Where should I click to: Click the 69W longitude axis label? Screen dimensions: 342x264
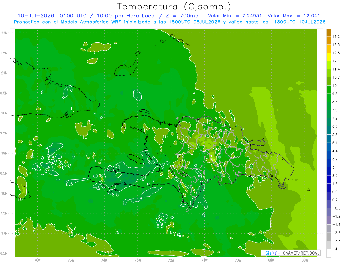coord(271,260)
